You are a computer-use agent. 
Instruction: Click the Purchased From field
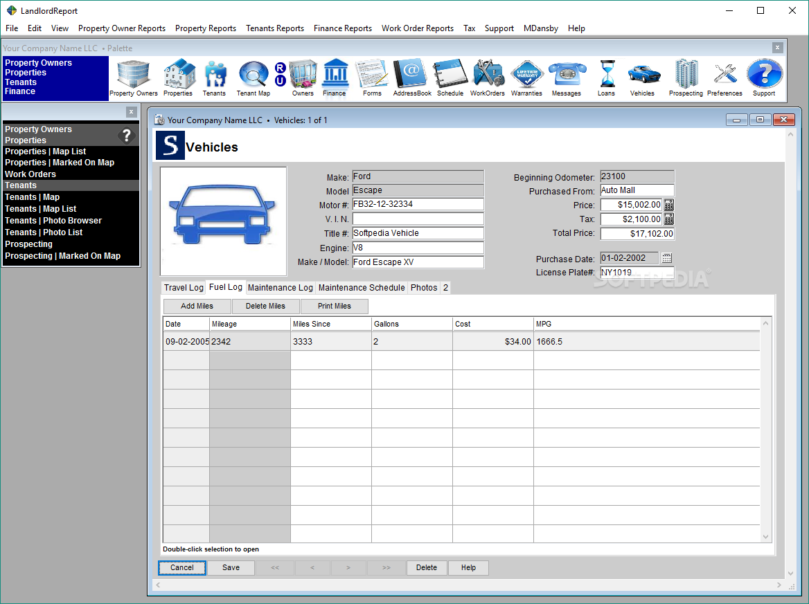637,190
